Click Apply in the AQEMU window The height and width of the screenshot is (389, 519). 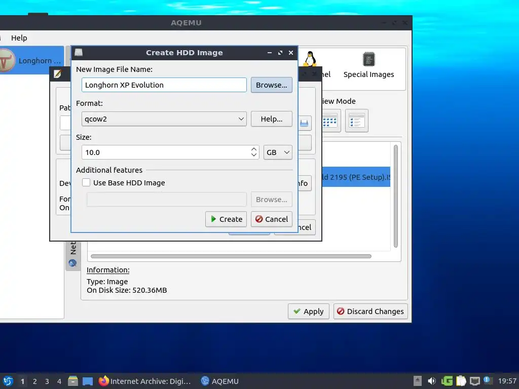coord(309,312)
